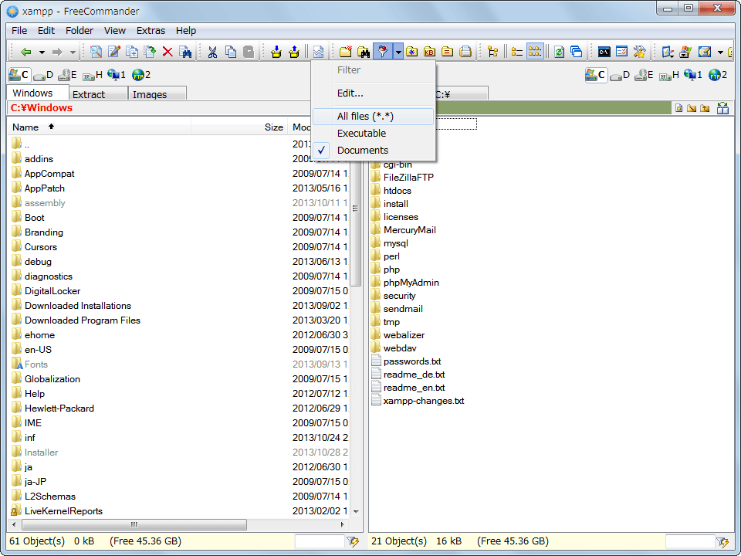Image resolution: width=741 pixels, height=556 pixels.
Task: Open file search with the document-binoculars icon
Action: click(185, 52)
